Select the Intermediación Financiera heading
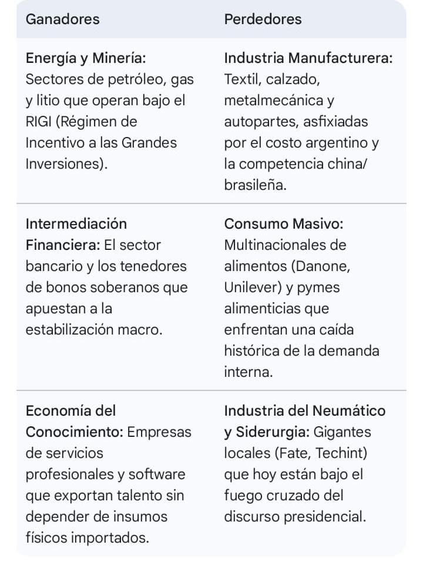This screenshot has width=423, height=565. (76, 234)
